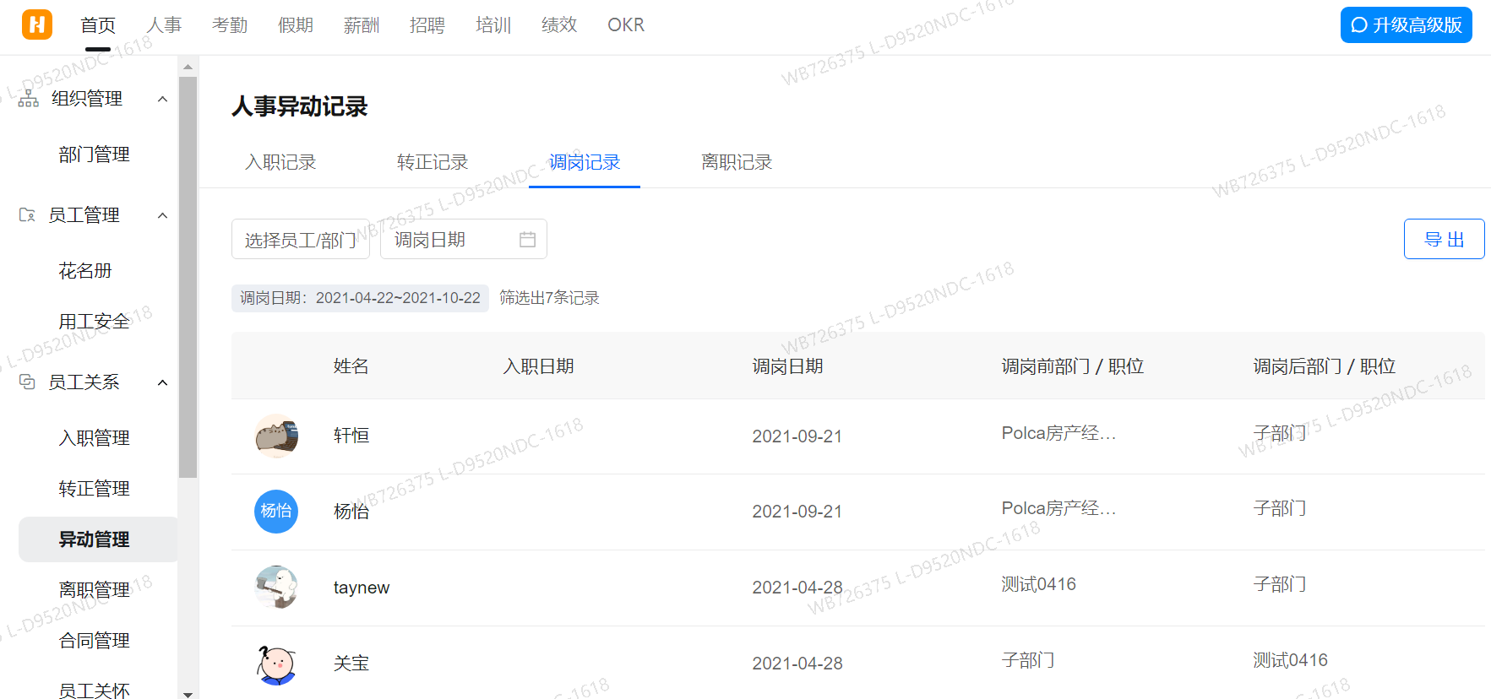Collapse the 员工管理 section chevron
1491x699 pixels.
[163, 215]
